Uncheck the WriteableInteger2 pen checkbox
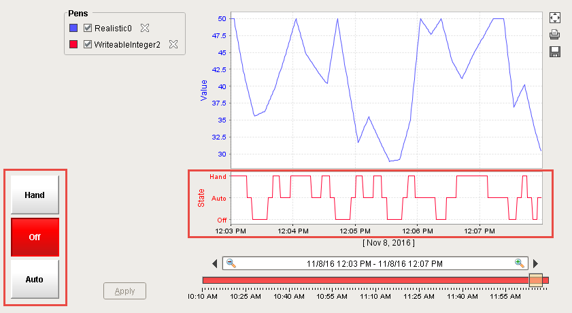Screen dimensions: 572x313 click(x=87, y=44)
